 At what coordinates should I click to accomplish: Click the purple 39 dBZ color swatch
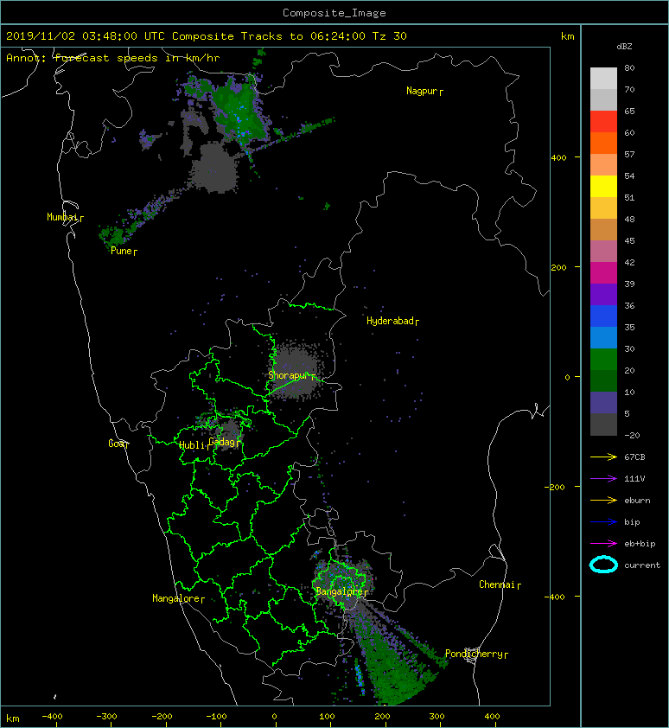tap(603, 294)
